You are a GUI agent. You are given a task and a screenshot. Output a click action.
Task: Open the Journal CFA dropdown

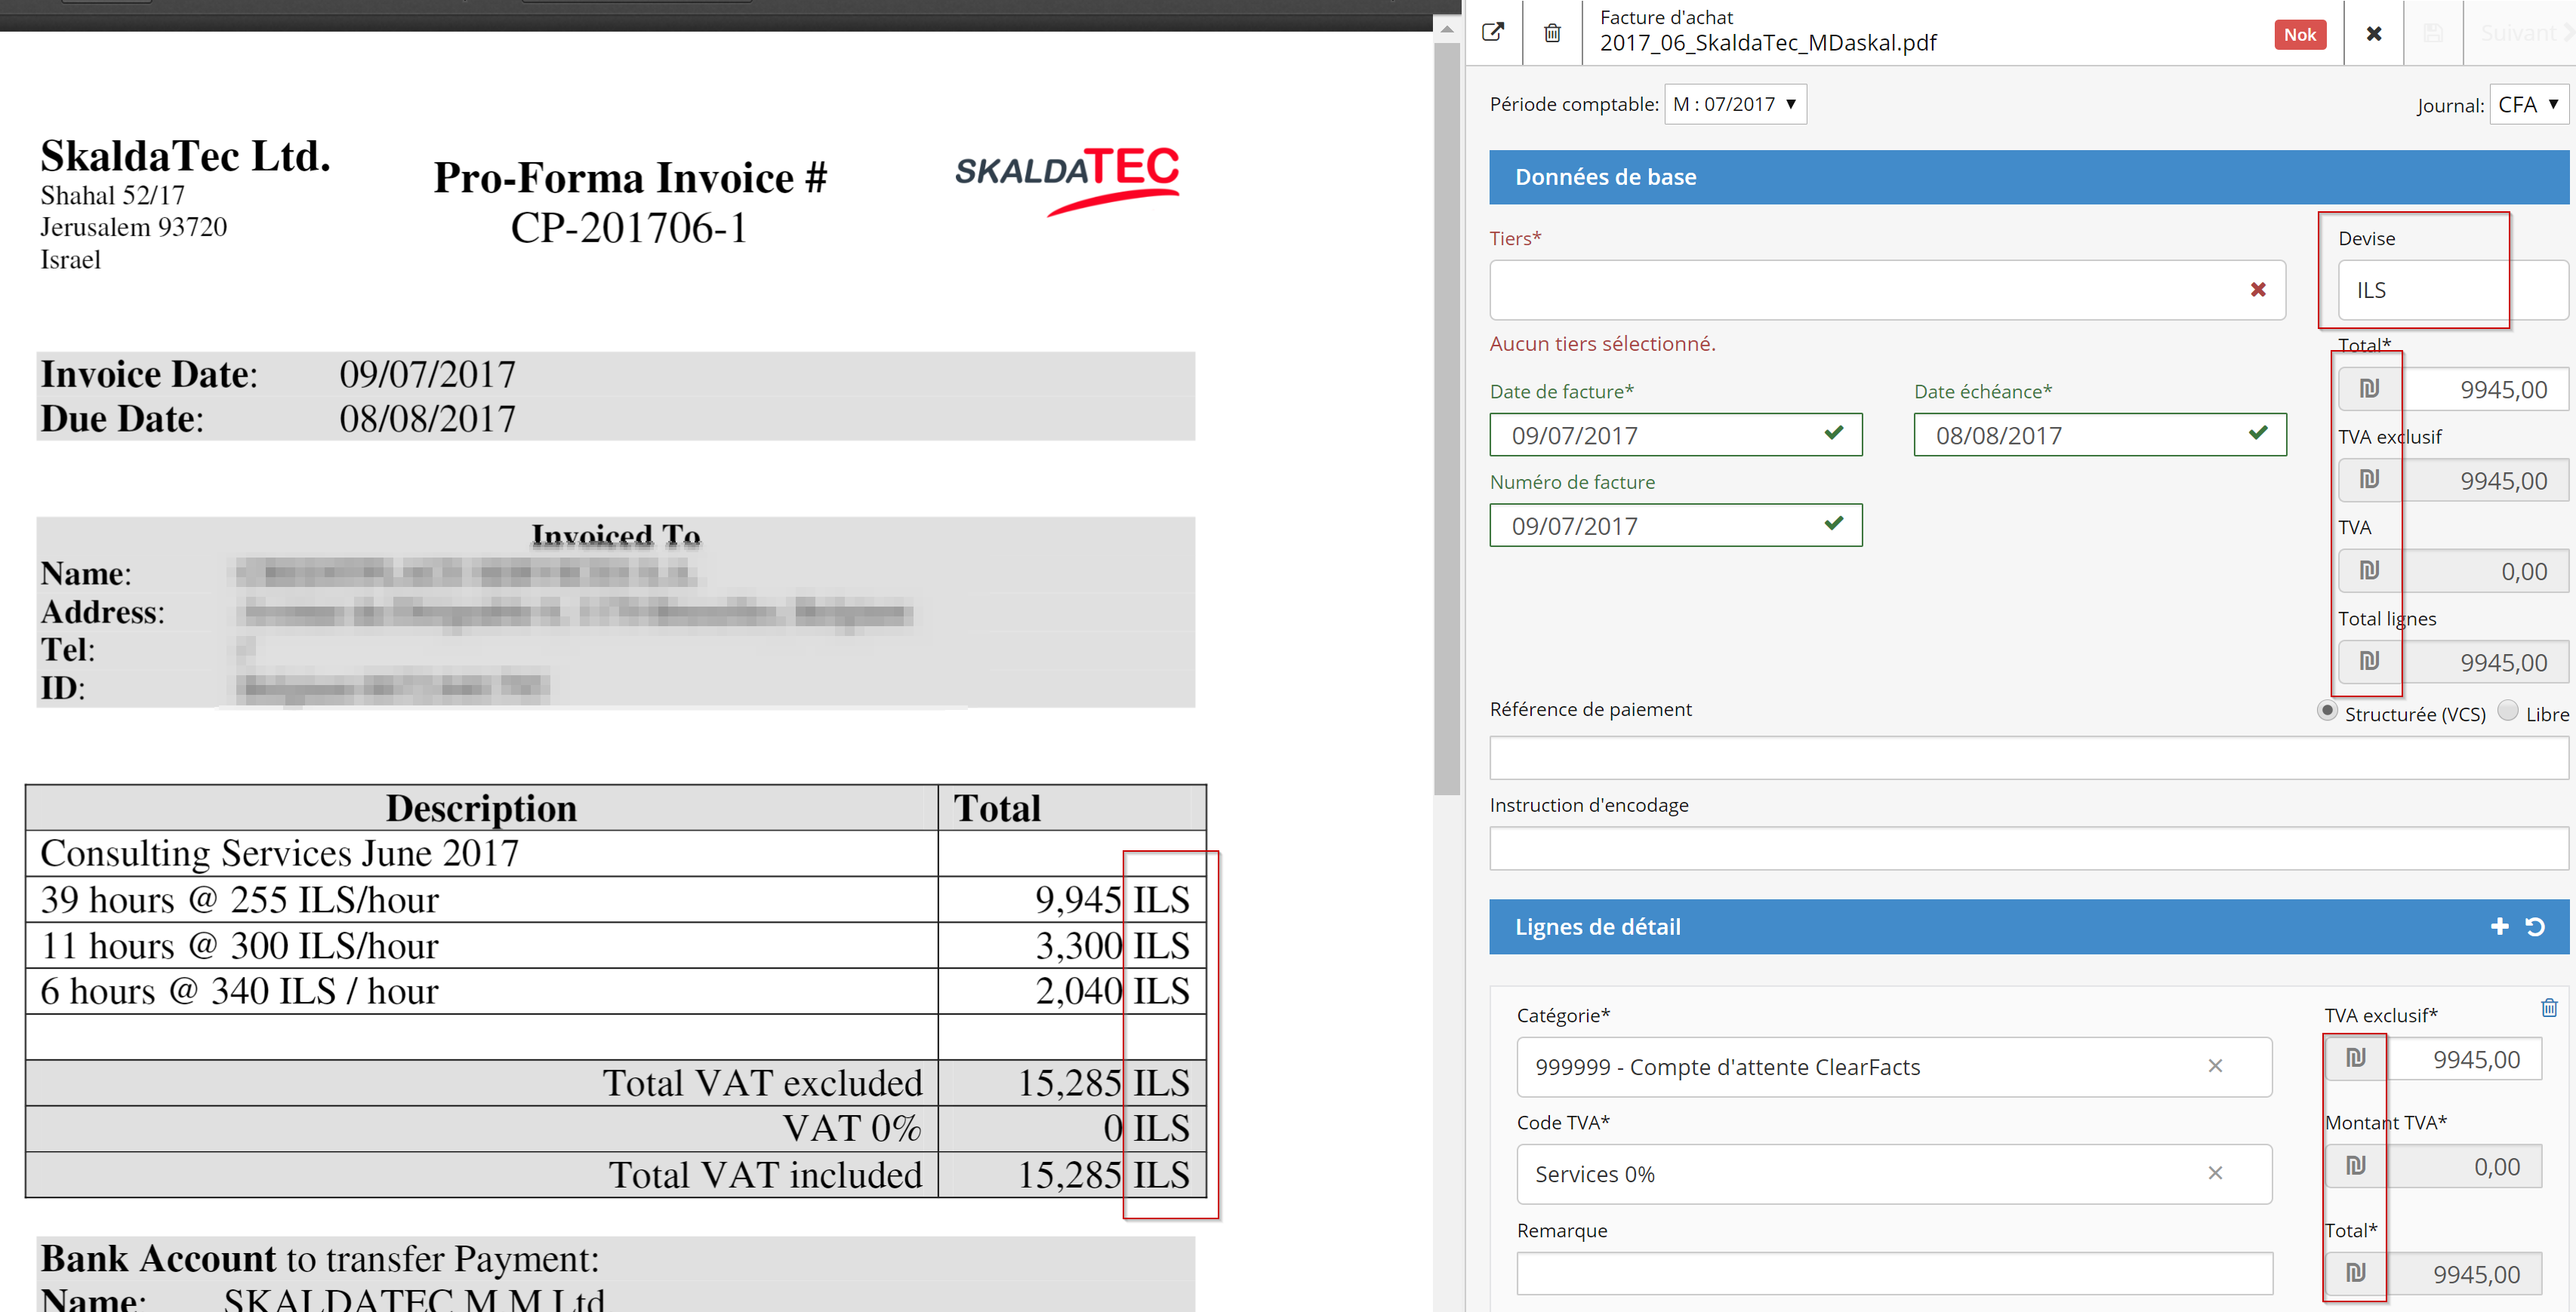(x=2528, y=105)
